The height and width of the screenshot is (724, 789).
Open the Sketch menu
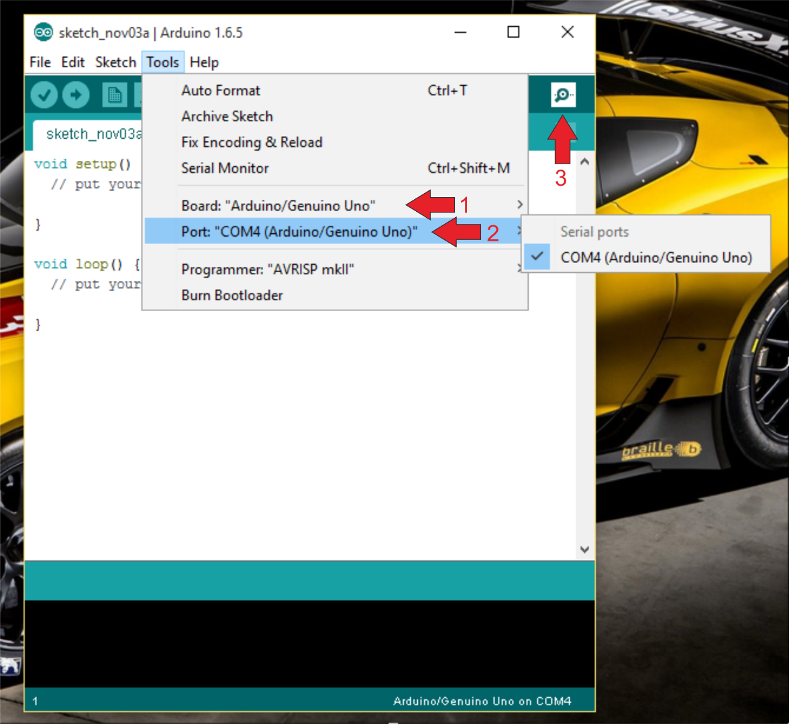(115, 62)
